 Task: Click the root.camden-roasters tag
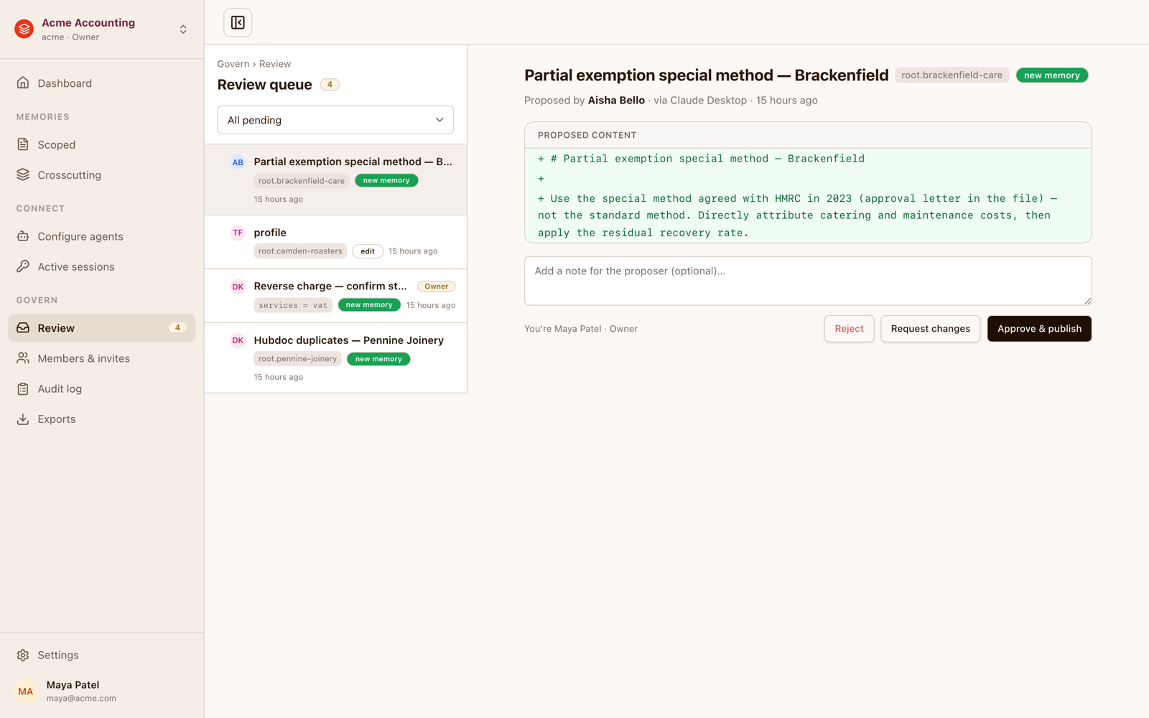tap(300, 251)
